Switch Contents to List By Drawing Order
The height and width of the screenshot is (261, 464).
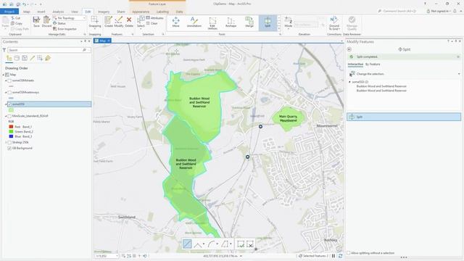coord(9,58)
